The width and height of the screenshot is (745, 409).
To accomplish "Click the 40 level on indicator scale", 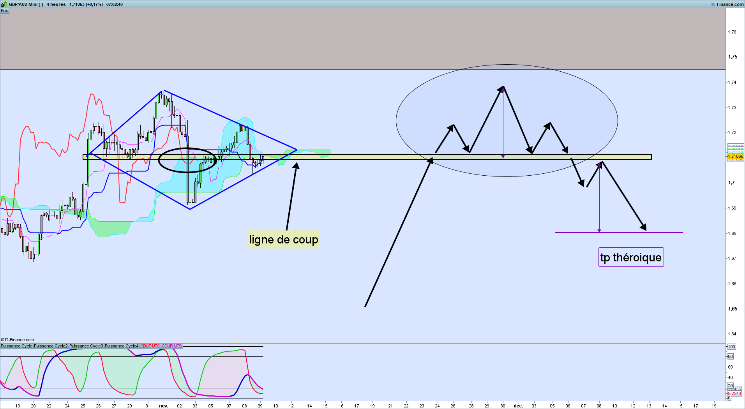I will pos(730,377).
